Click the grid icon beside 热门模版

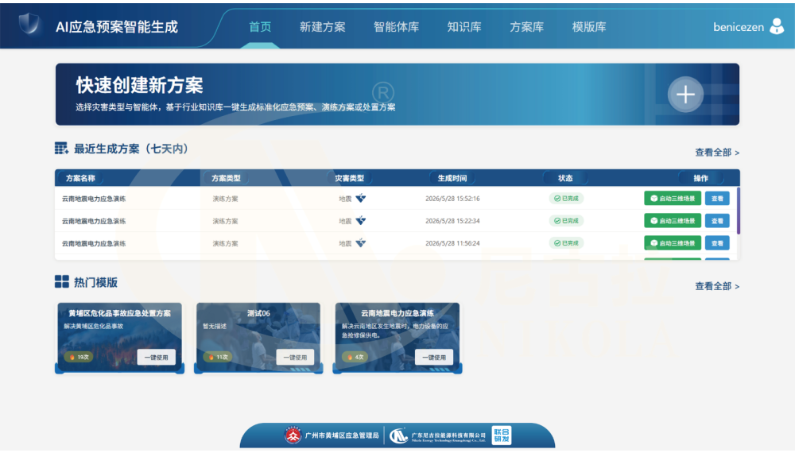(x=61, y=281)
